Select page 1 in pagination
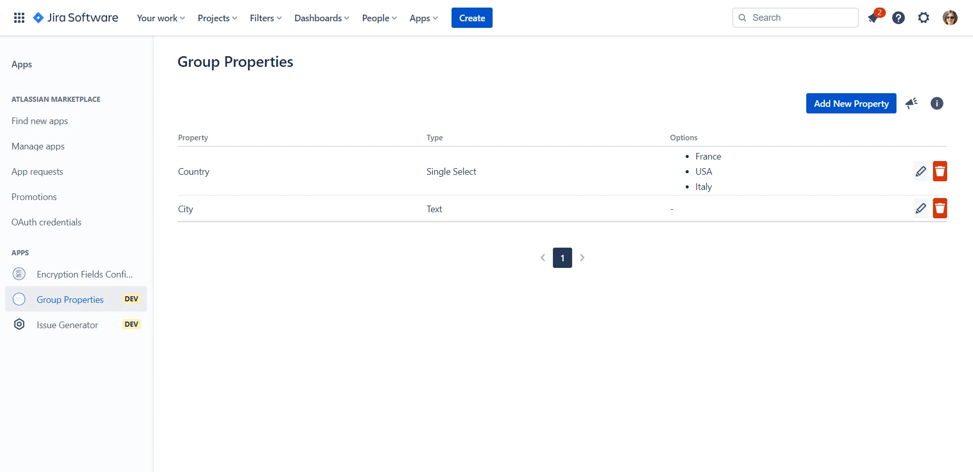Screen dimensions: 973x472 (563, 258)
